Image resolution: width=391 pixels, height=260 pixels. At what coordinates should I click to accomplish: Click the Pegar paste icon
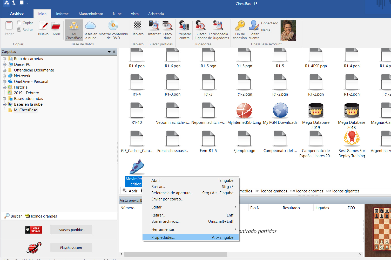(x=9, y=26)
